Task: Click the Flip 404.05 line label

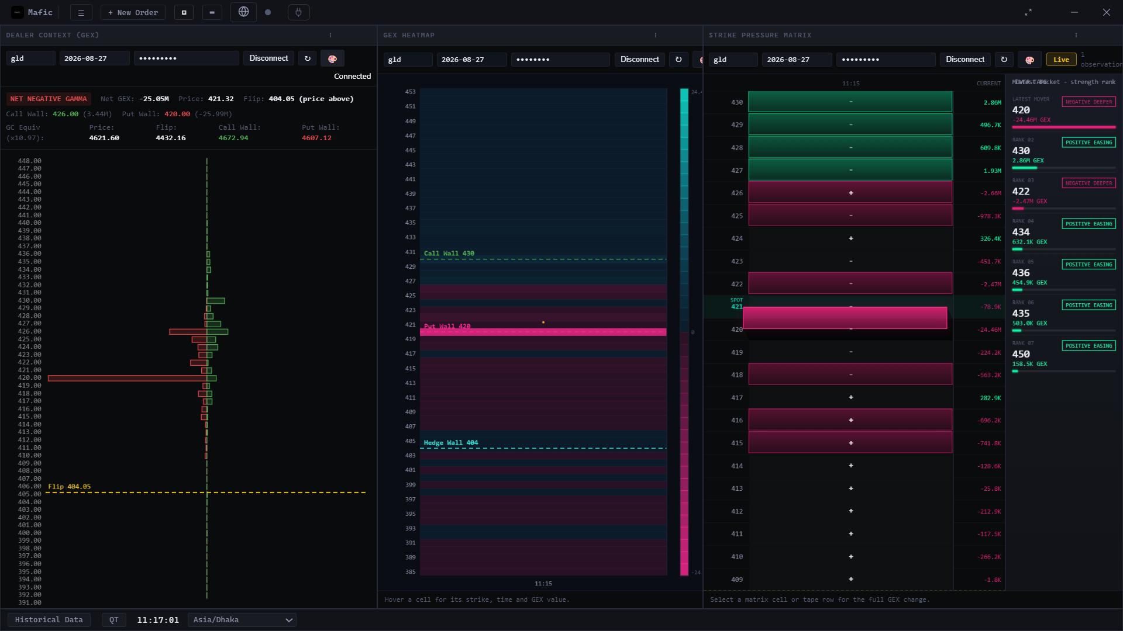Action: click(69, 487)
